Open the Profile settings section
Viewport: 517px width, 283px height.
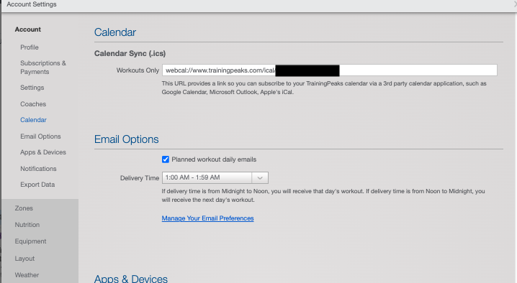click(30, 47)
